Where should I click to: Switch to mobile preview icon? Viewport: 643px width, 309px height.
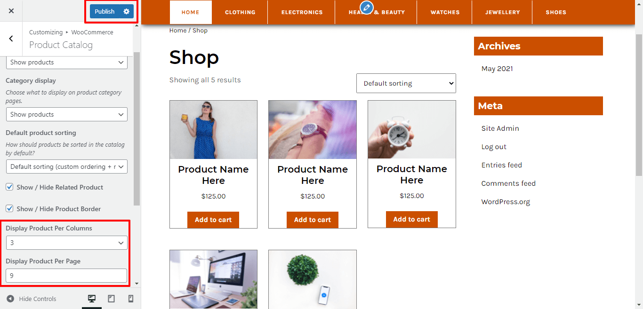(131, 299)
